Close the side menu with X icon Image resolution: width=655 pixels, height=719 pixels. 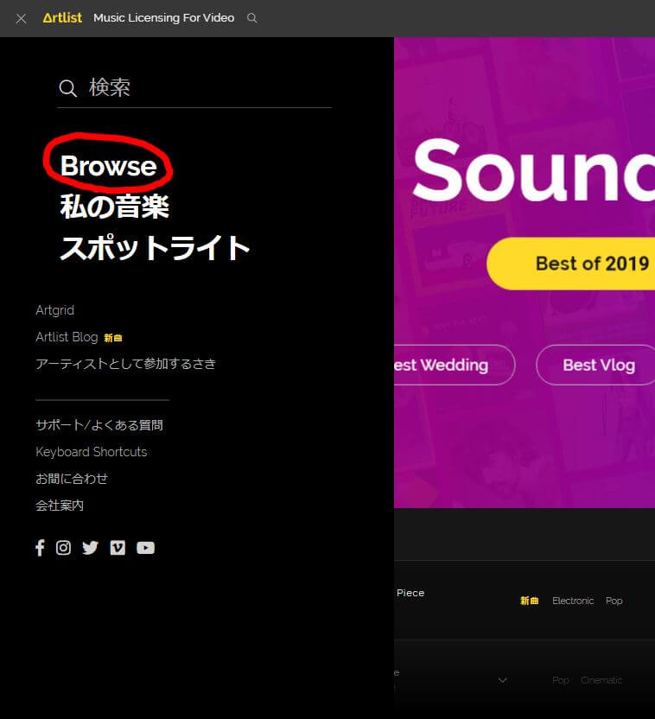point(21,19)
